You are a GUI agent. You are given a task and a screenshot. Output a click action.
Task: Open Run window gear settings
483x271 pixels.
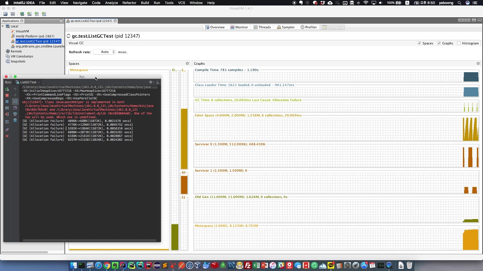(151, 82)
